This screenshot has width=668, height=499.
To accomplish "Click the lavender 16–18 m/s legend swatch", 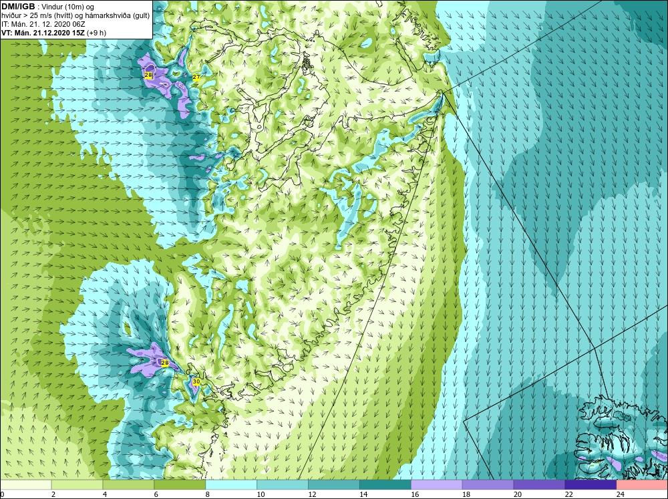I will (437, 485).
